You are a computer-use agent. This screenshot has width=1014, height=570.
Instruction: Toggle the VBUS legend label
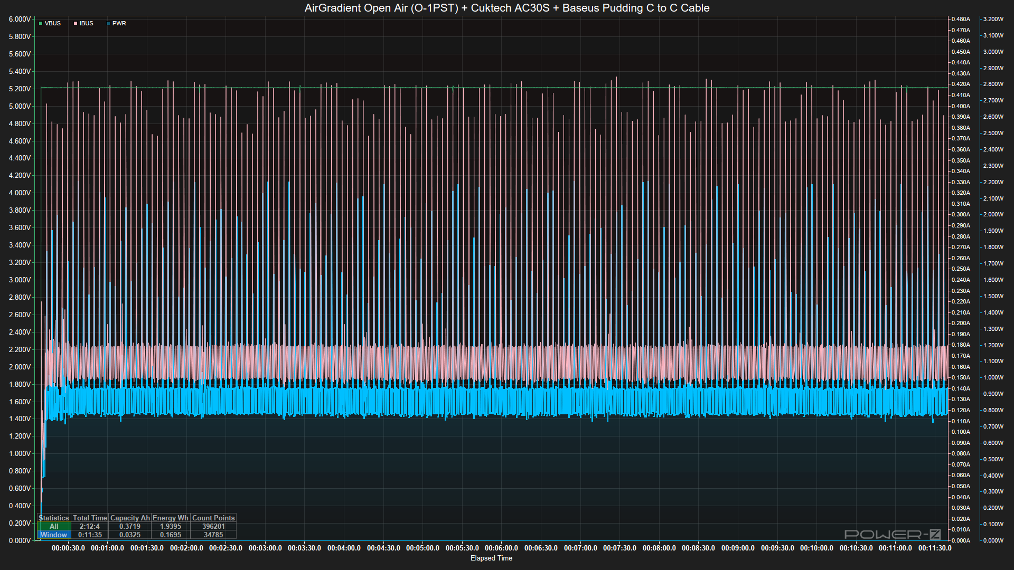tap(53, 23)
